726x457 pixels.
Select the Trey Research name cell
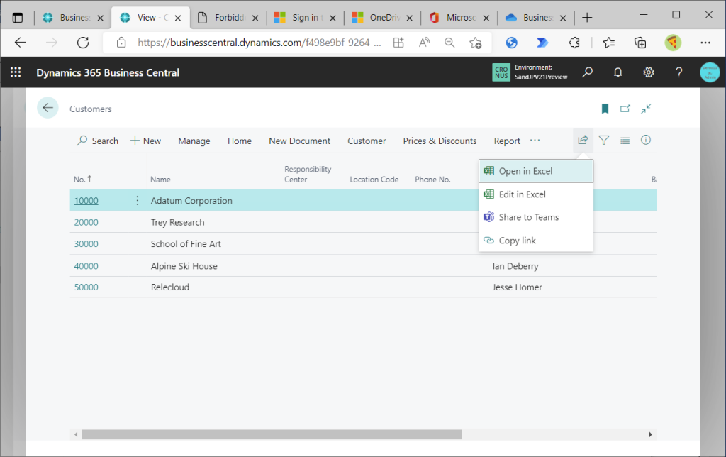[x=177, y=222]
